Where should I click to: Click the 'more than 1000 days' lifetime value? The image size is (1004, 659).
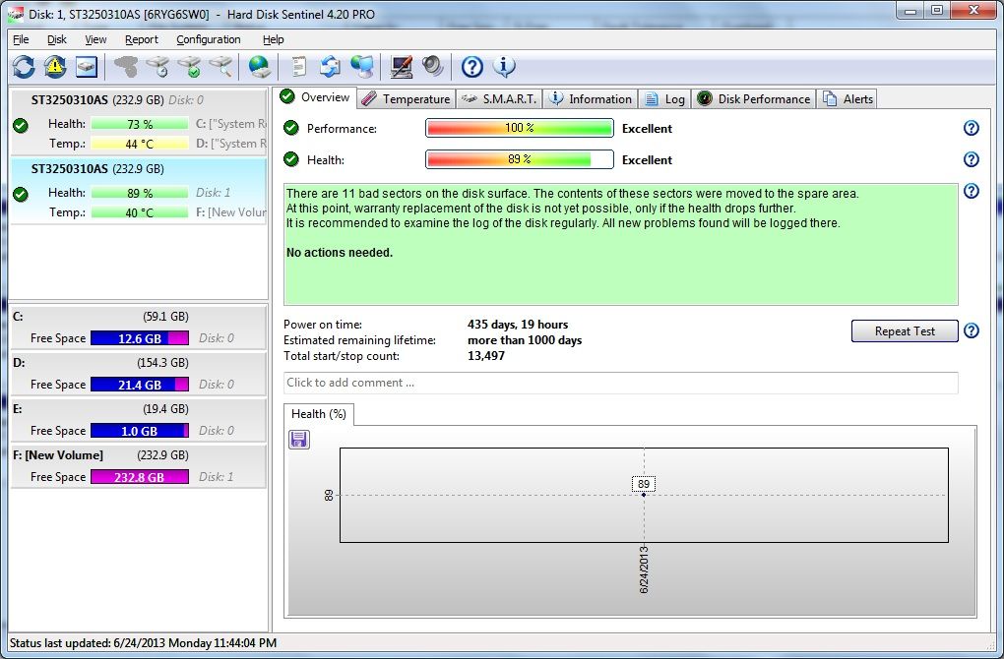(x=525, y=340)
